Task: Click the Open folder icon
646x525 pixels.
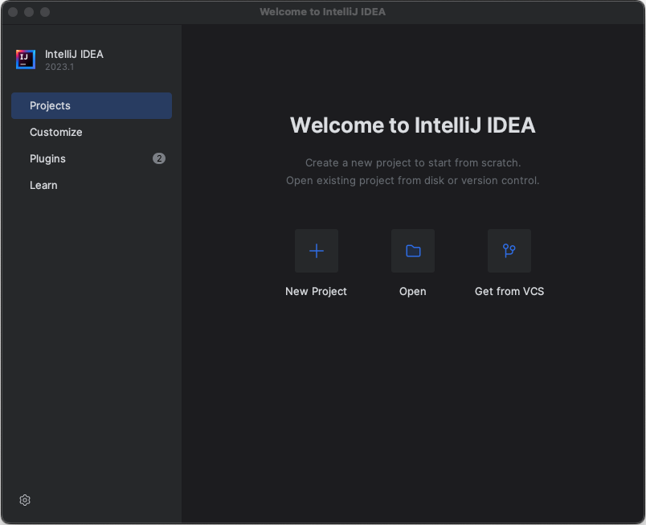Action: [413, 251]
